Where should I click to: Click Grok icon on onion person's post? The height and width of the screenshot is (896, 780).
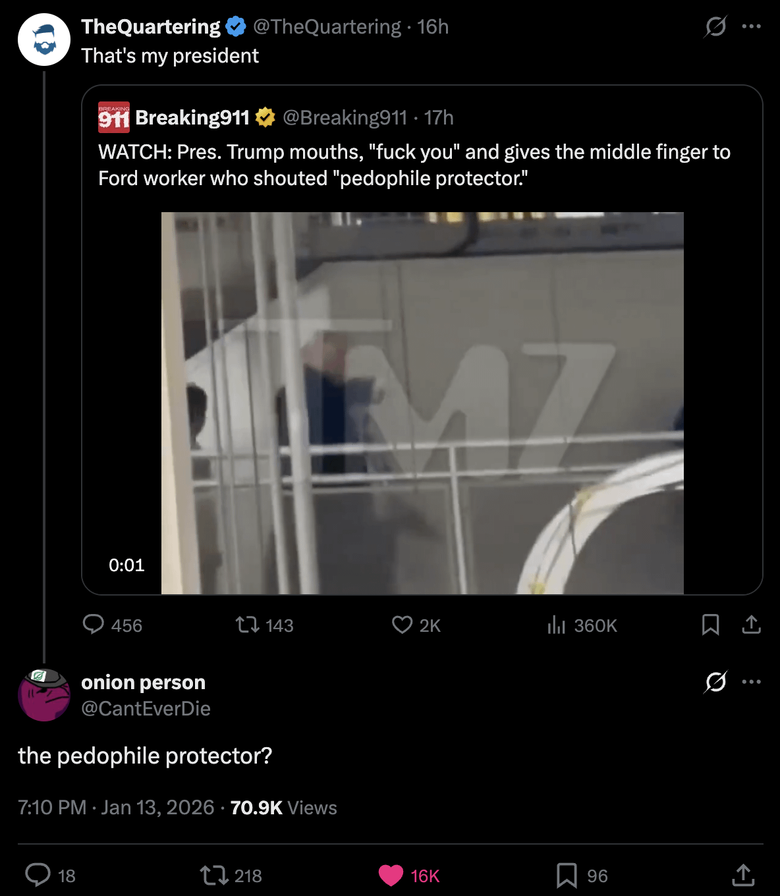[x=715, y=682]
